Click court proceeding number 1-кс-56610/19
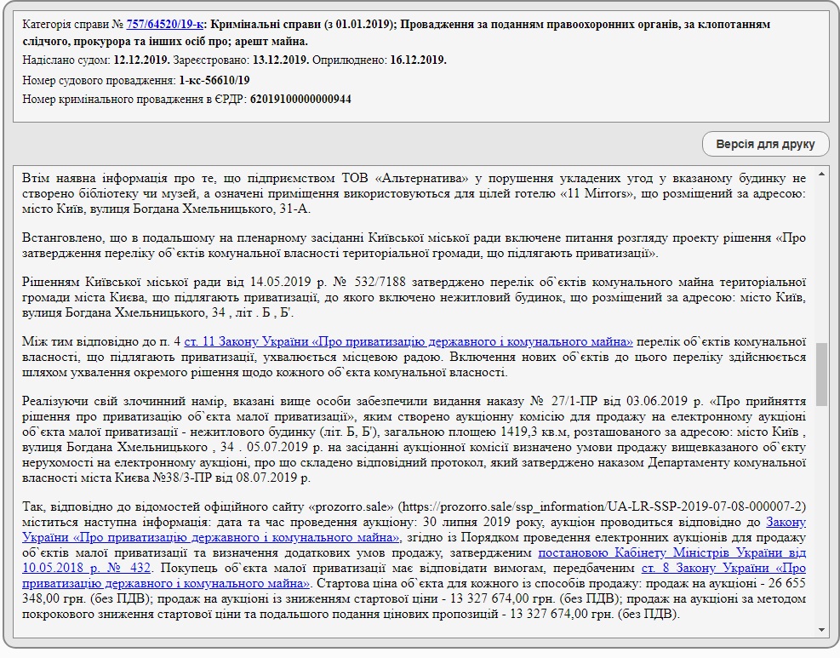Viewport: 840px width, 658px height. pyautogui.click(x=214, y=80)
